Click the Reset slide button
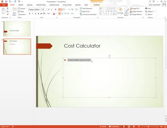Image resolution: width=167 pixels, height=128 pixels. 21,12
